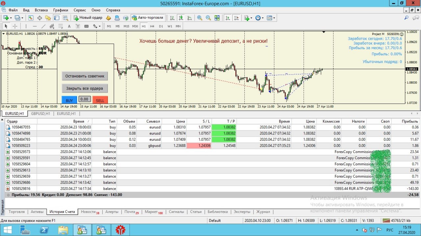The height and width of the screenshot is (236, 421).
Task: Switch timeframe to M5
Action: click(x=117, y=26)
